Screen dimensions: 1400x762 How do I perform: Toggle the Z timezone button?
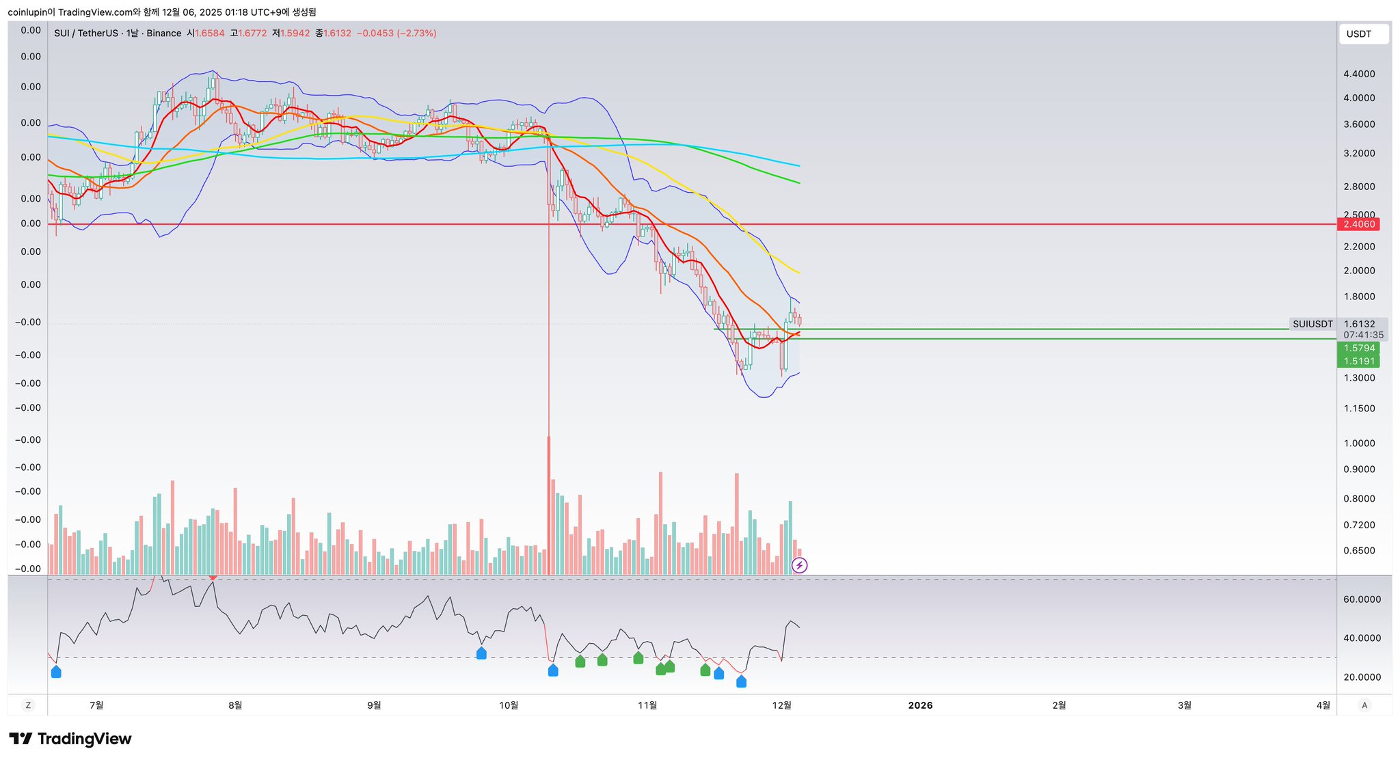point(28,705)
